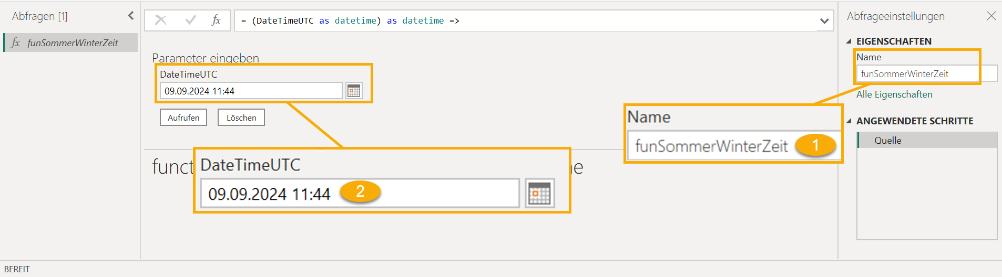
Task: Confirm formula with checkmark icon
Action: (190, 20)
